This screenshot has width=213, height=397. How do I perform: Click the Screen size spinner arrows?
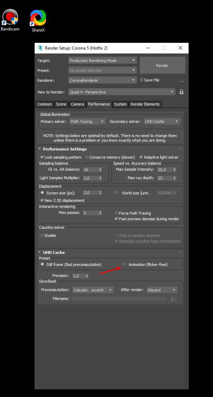coord(100,193)
